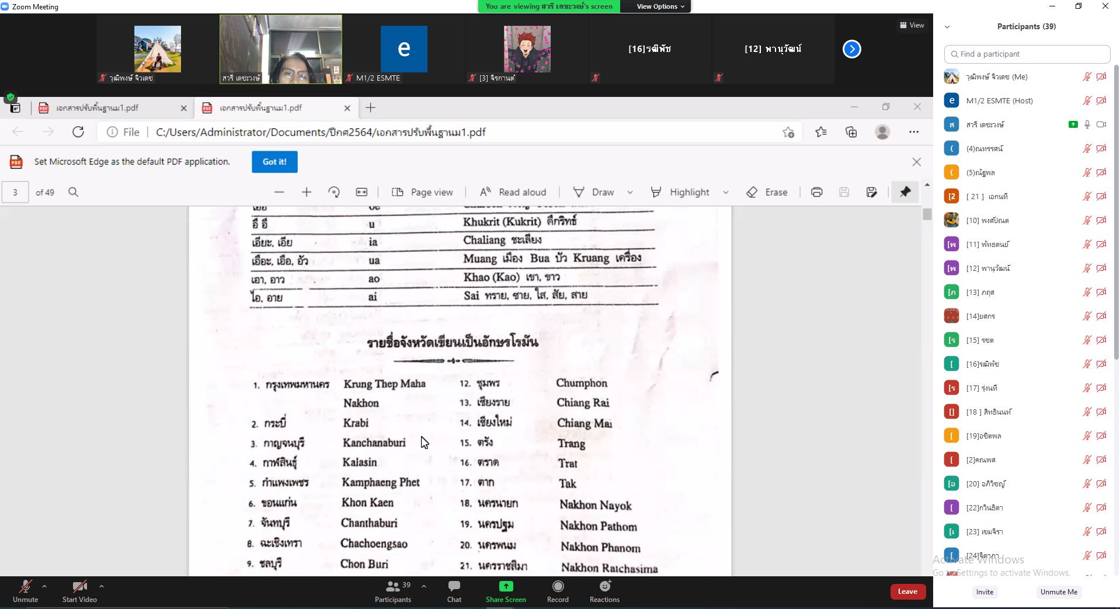
Task: Expand the Highlight color options arrow
Action: pyautogui.click(x=726, y=192)
